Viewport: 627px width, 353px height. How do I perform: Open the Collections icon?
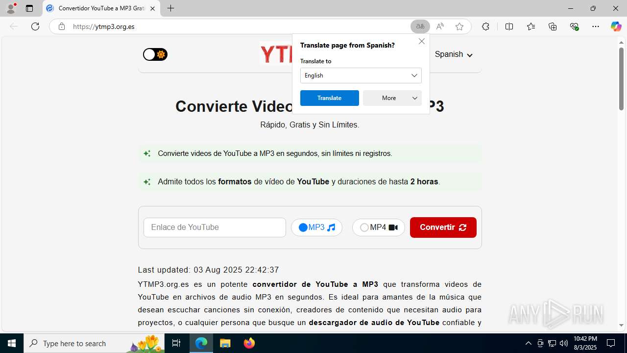[553, 26]
